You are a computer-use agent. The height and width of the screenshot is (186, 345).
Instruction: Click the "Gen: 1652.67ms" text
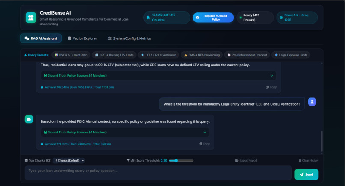tap(82, 87)
